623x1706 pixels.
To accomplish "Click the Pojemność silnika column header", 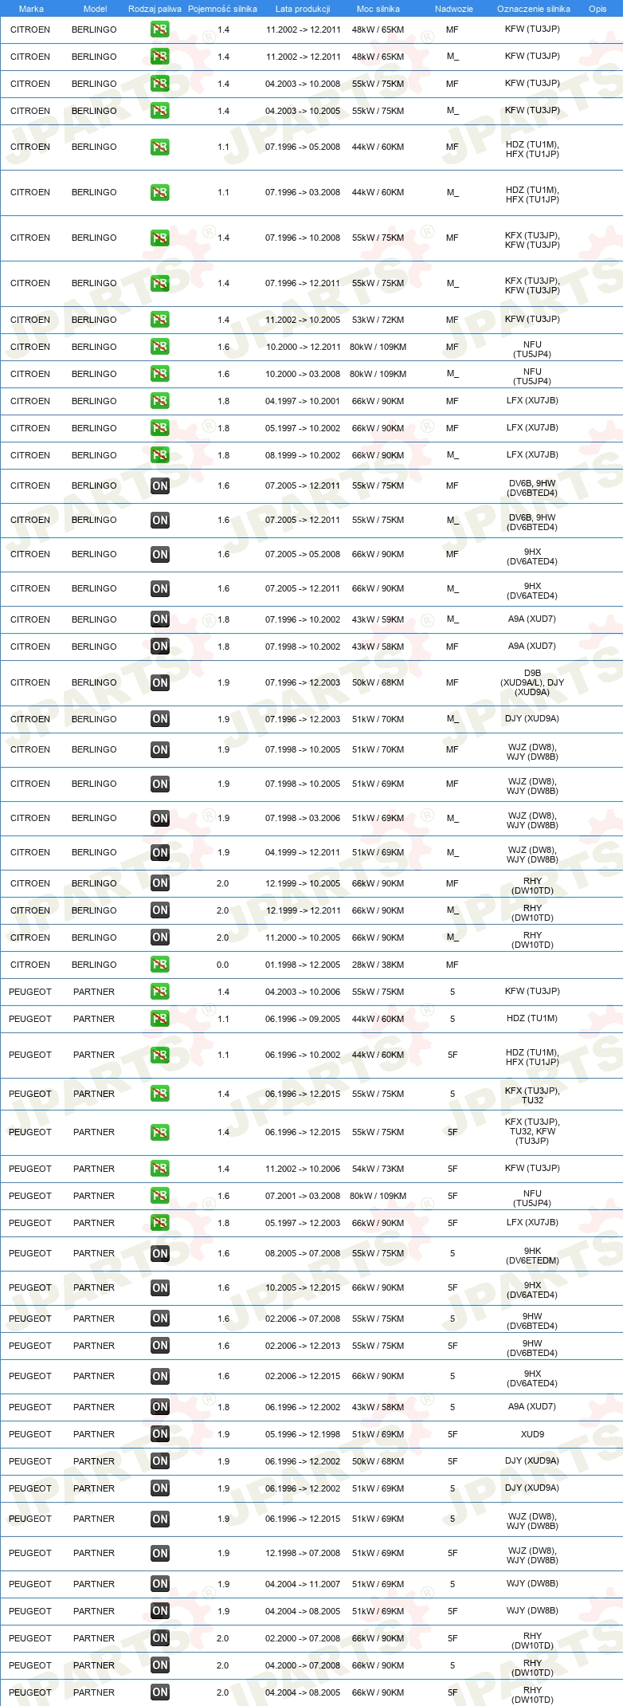I will coord(222,9).
